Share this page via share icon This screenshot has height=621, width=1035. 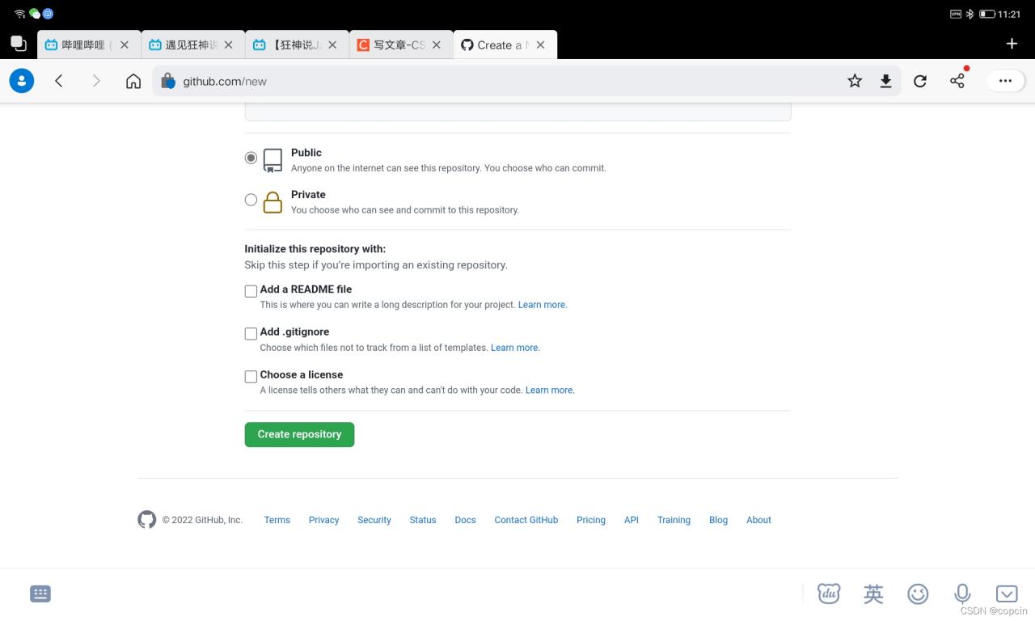957,81
